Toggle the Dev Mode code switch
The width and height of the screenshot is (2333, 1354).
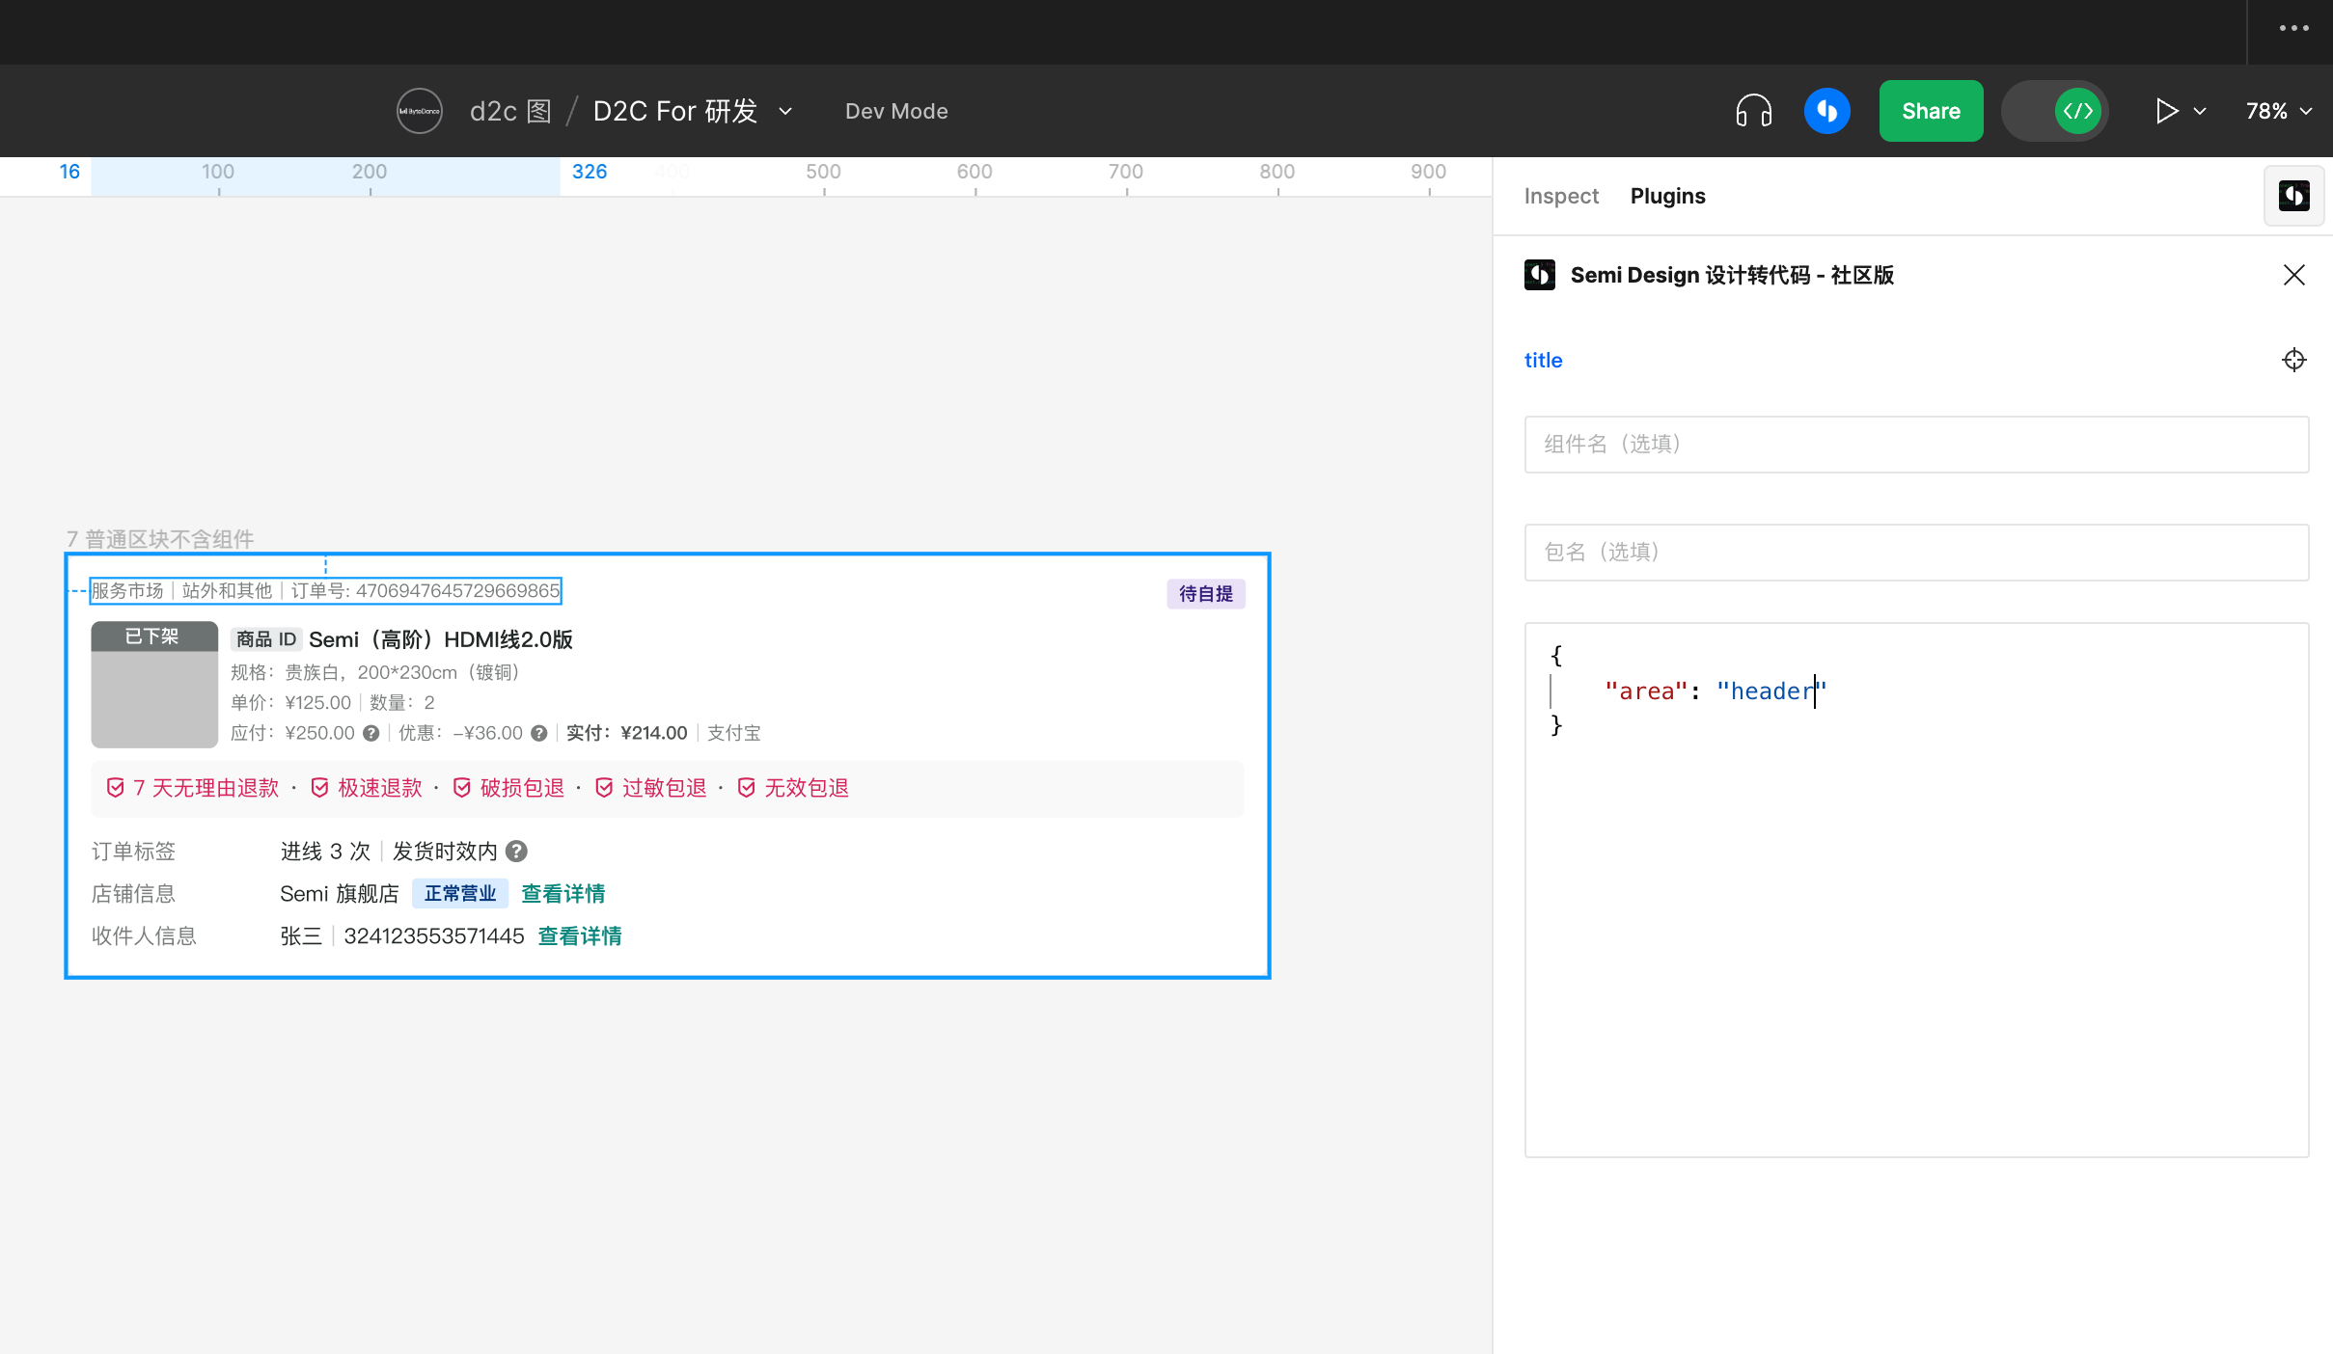click(2055, 111)
